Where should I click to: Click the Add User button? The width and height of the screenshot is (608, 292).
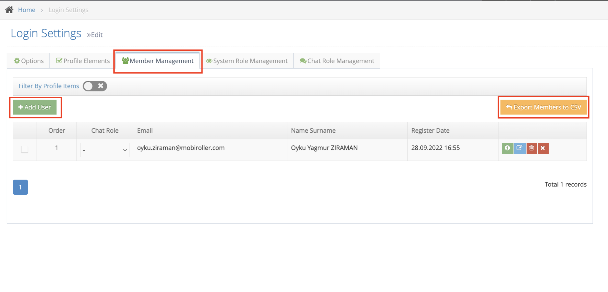34,107
